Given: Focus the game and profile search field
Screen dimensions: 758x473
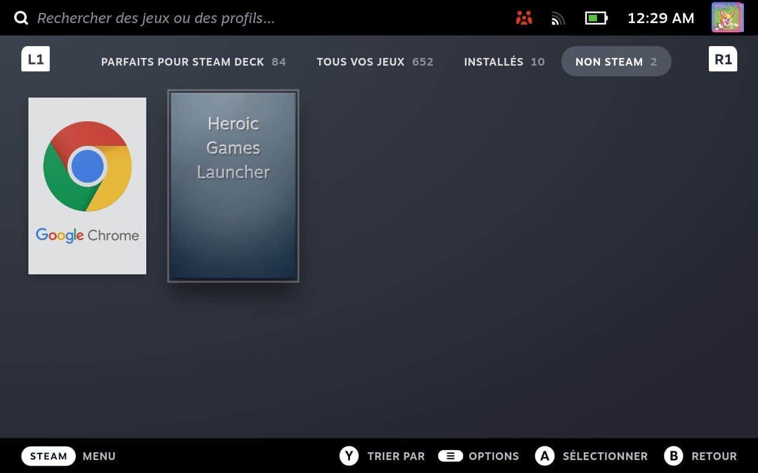Looking at the screenshot, I should (156, 18).
